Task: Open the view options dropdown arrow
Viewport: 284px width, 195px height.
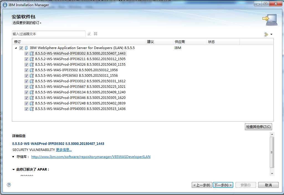Action: pos(271,34)
